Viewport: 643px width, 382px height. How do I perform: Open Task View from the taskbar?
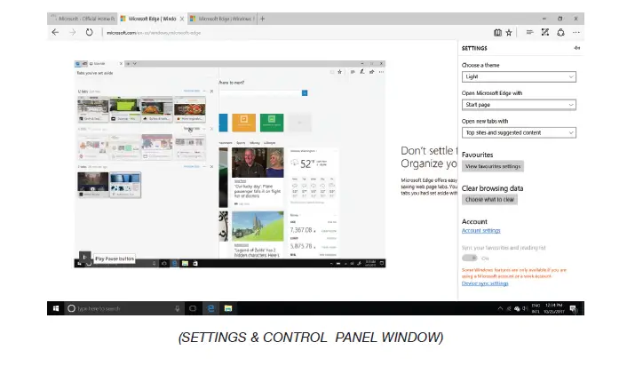point(193,308)
